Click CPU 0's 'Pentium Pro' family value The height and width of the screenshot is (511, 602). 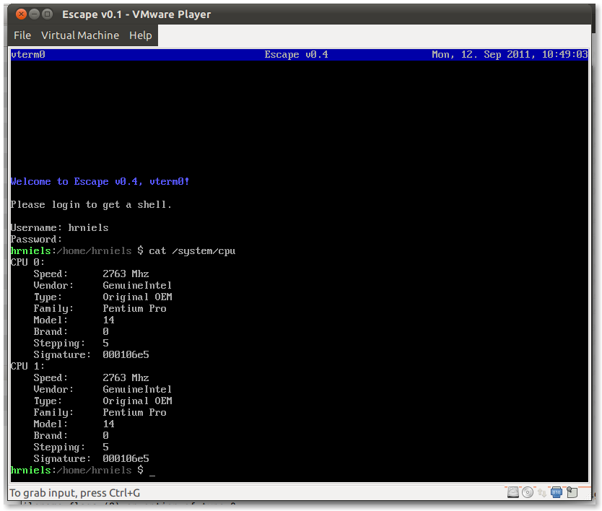point(134,308)
